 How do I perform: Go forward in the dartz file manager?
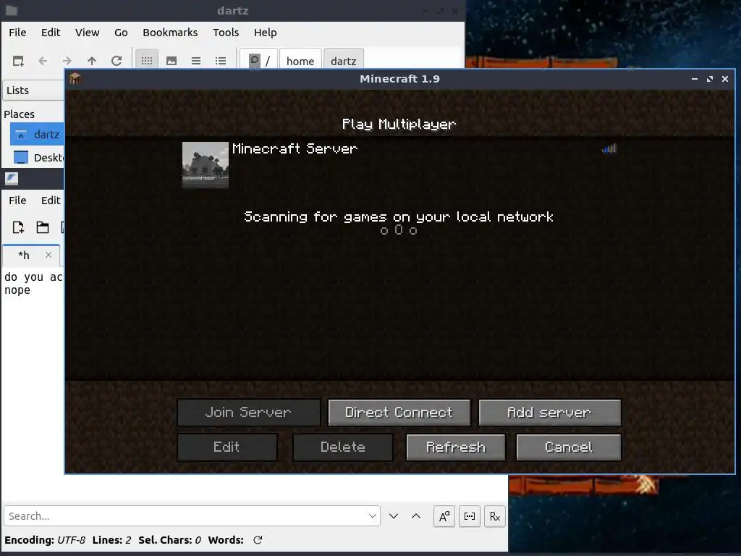(x=67, y=61)
